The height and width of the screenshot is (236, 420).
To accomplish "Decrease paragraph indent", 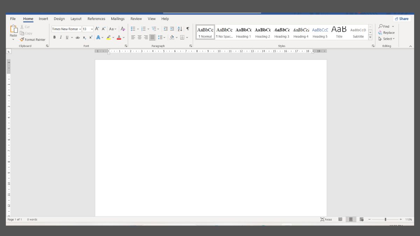I will (x=166, y=29).
